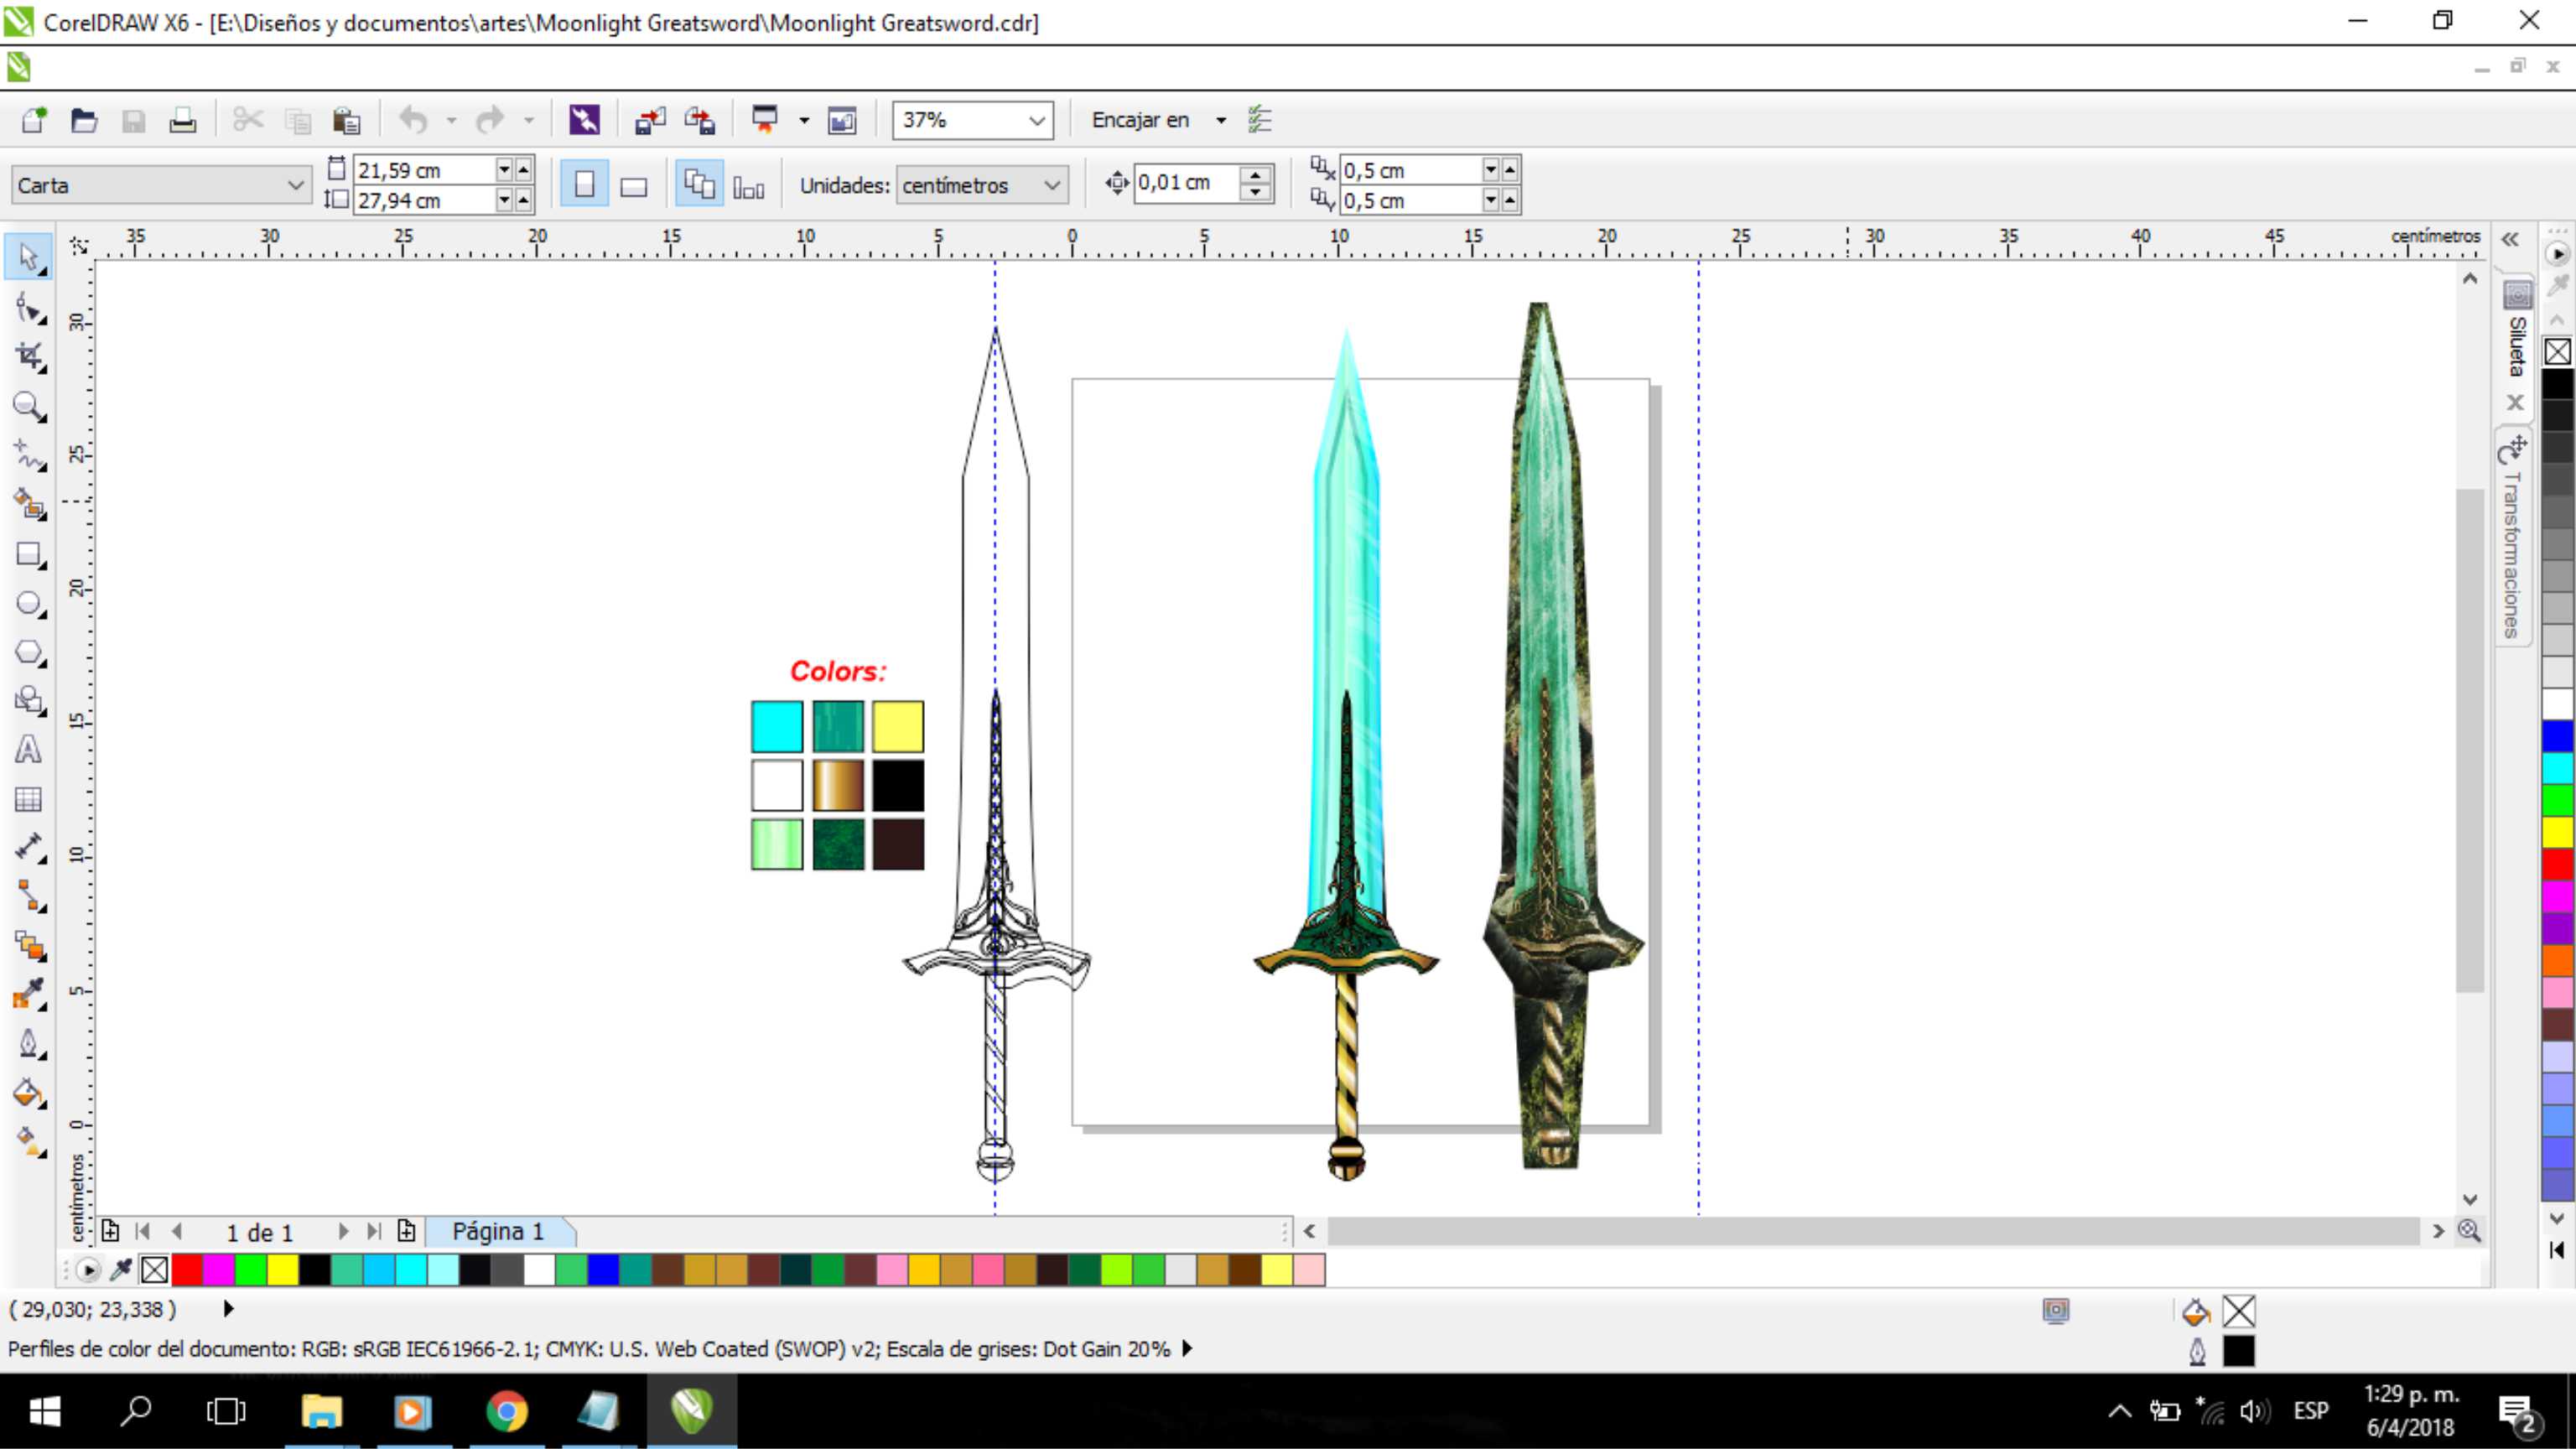Select the Outline Pen tool
The width and height of the screenshot is (2576, 1449).
[x=29, y=1044]
